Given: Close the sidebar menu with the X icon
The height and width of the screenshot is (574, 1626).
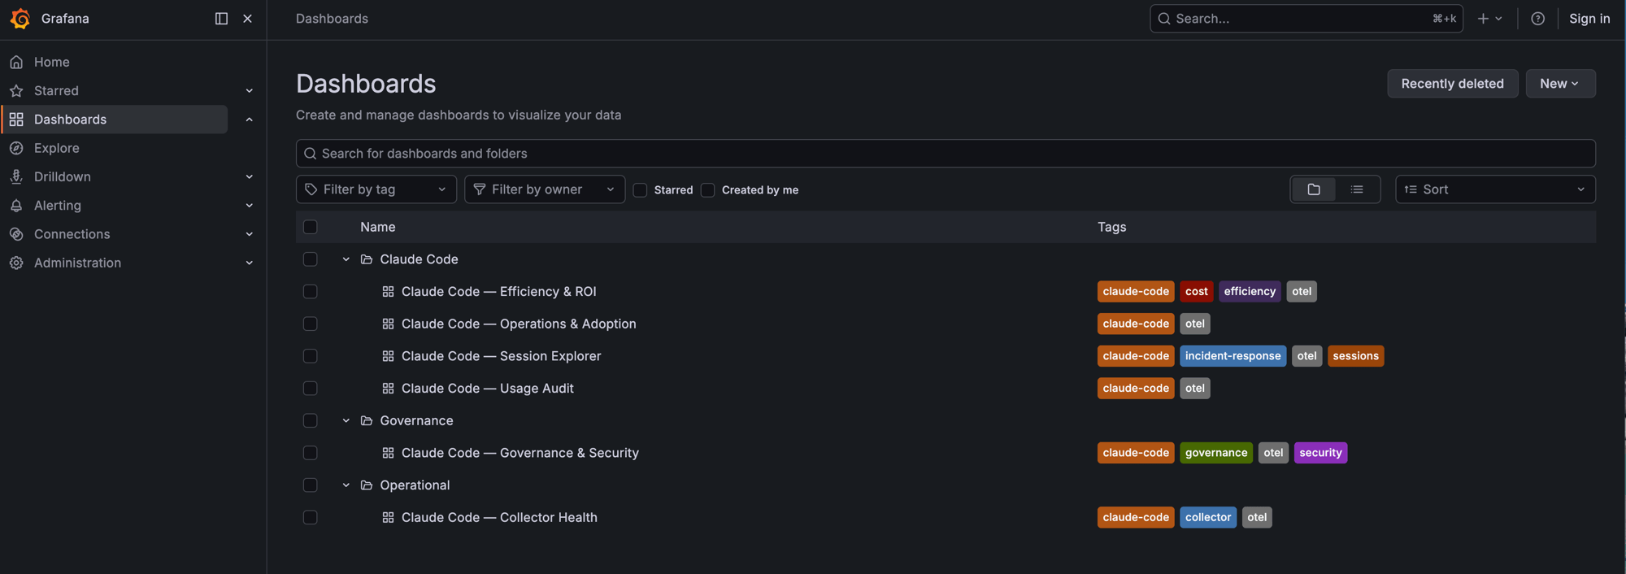Looking at the screenshot, I should 248,19.
